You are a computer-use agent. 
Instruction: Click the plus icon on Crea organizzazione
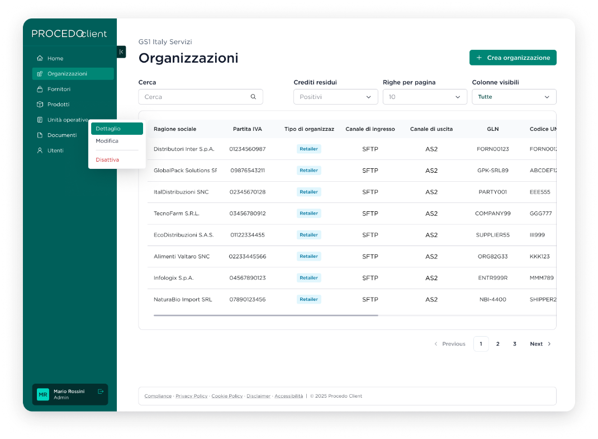[x=479, y=58]
